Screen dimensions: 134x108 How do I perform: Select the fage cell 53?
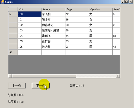coord(77,41)
